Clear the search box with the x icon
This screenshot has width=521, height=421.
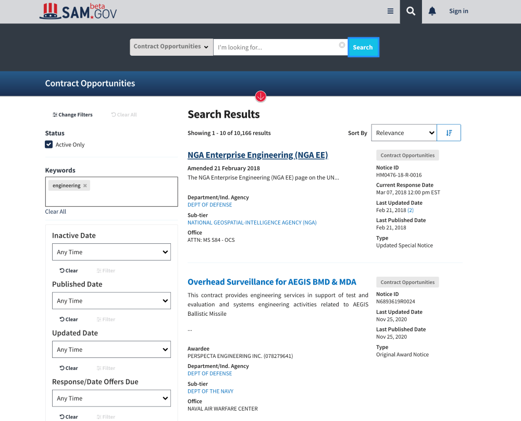[342, 45]
